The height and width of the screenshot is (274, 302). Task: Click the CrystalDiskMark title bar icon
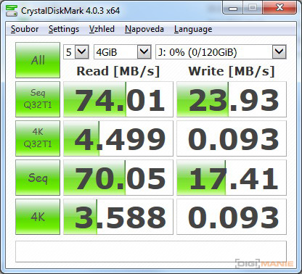[12, 10]
